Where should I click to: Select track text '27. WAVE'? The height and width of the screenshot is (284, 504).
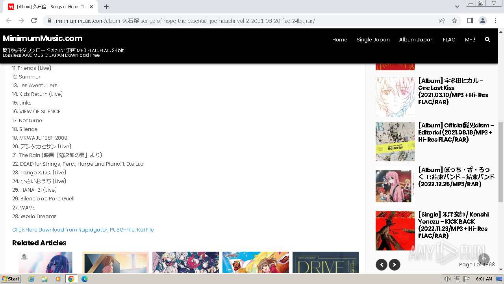[24, 207]
